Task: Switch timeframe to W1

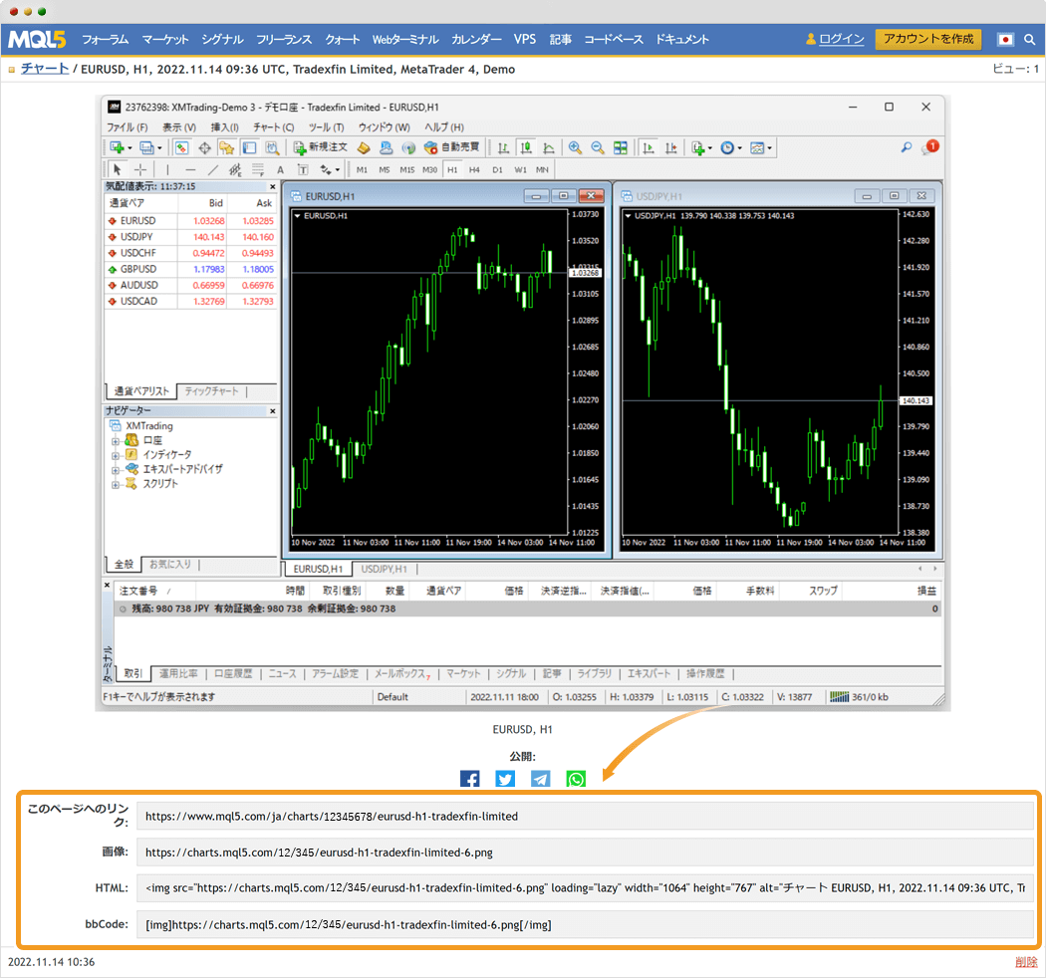Action: 520,169
